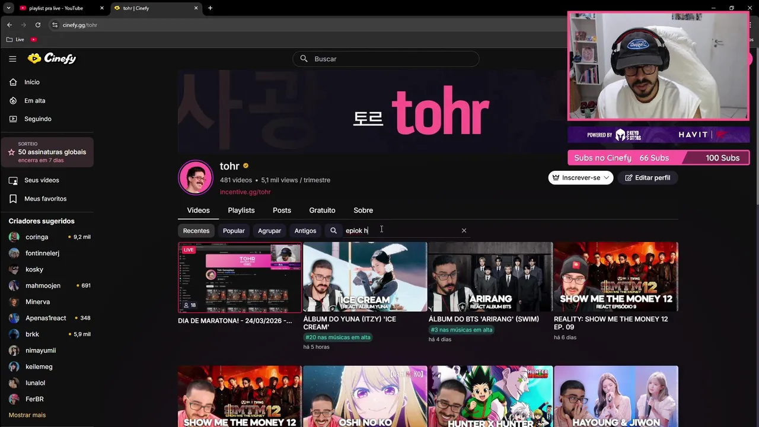Switch to the Videos tab

198,211
